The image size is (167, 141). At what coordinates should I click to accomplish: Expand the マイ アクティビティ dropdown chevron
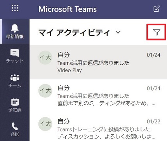[x=118, y=32]
